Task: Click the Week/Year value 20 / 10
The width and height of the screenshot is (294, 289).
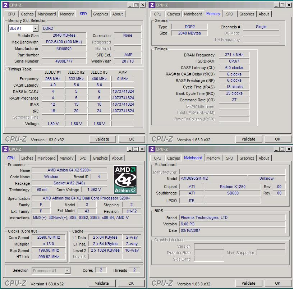Action: [x=128, y=61]
